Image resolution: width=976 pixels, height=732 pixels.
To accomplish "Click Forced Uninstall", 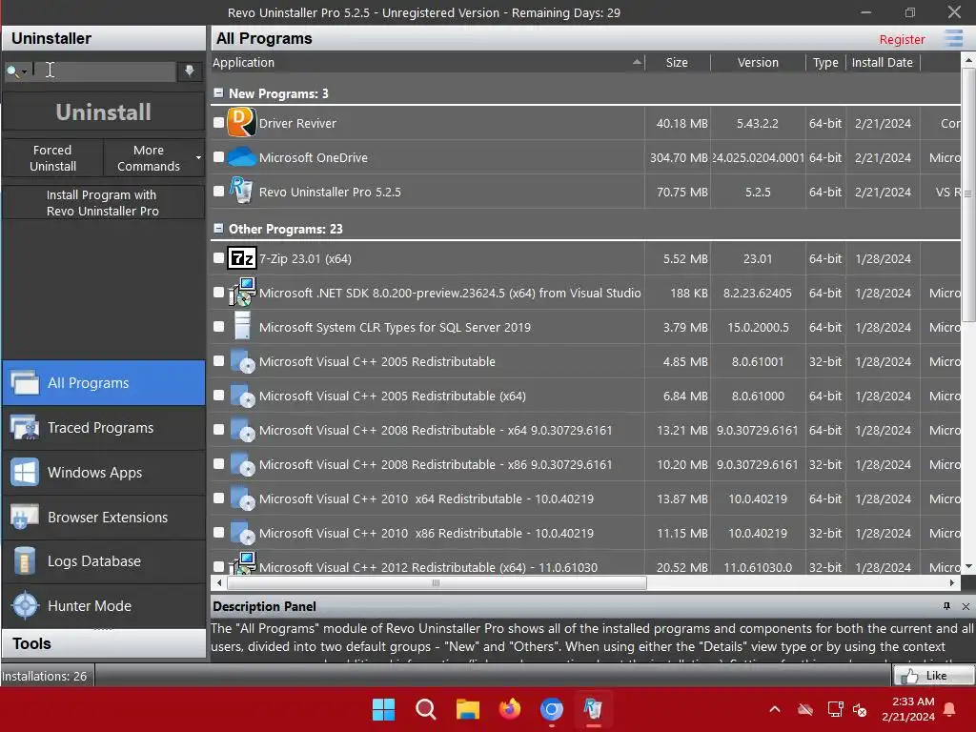I will coord(53,158).
